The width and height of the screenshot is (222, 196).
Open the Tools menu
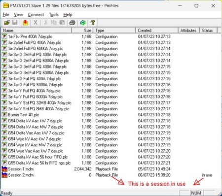pyautogui.click(x=54, y=15)
